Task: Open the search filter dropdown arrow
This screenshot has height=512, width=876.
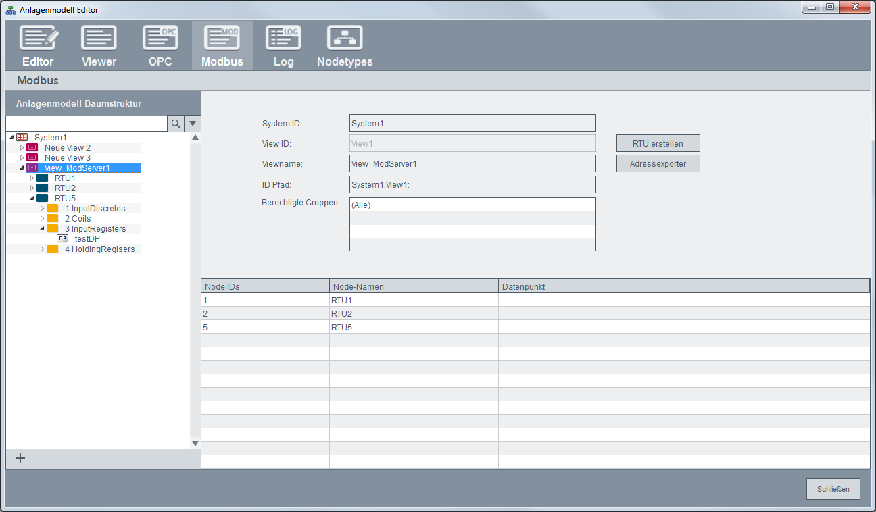Action: coord(193,124)
